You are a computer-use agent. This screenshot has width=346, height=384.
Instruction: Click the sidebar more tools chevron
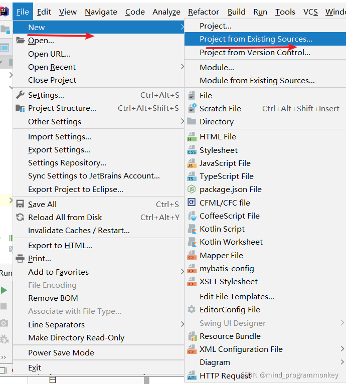4,357
